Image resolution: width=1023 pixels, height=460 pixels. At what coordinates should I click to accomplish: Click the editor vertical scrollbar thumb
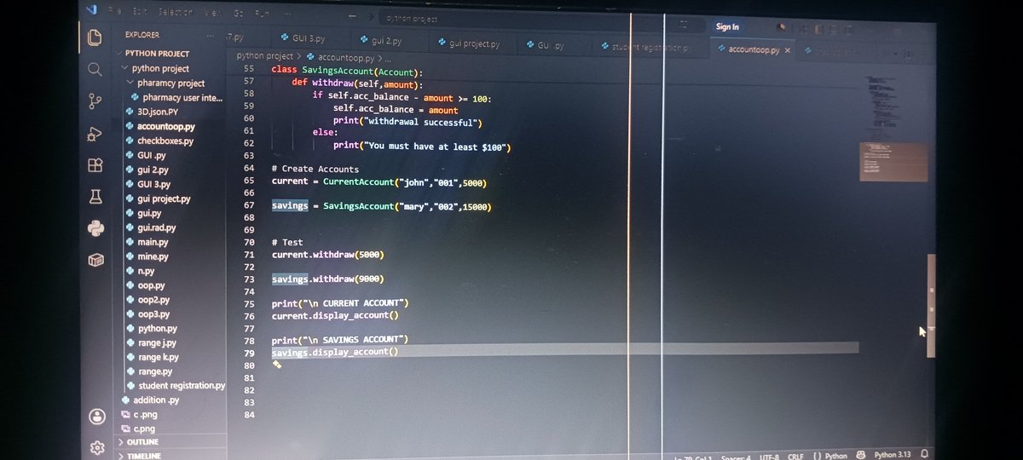pos(931,305)
